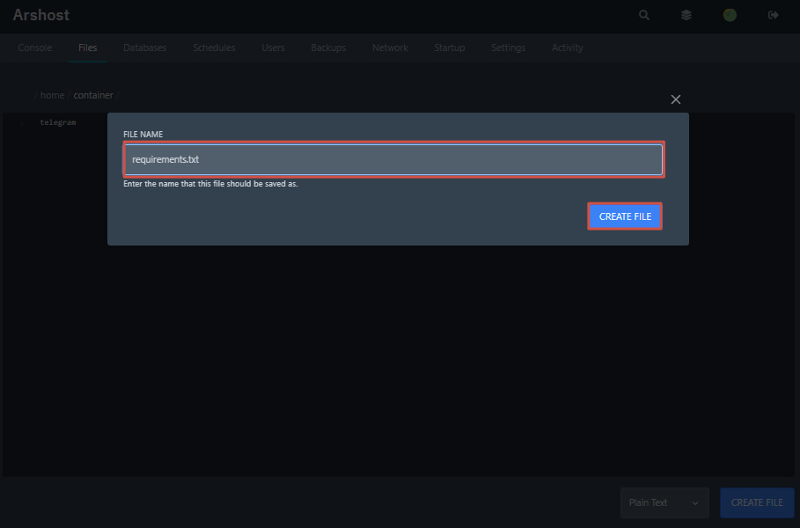Screen dimensions: 800x528
Task: Click the File Name input field
Action: [393, 159]
